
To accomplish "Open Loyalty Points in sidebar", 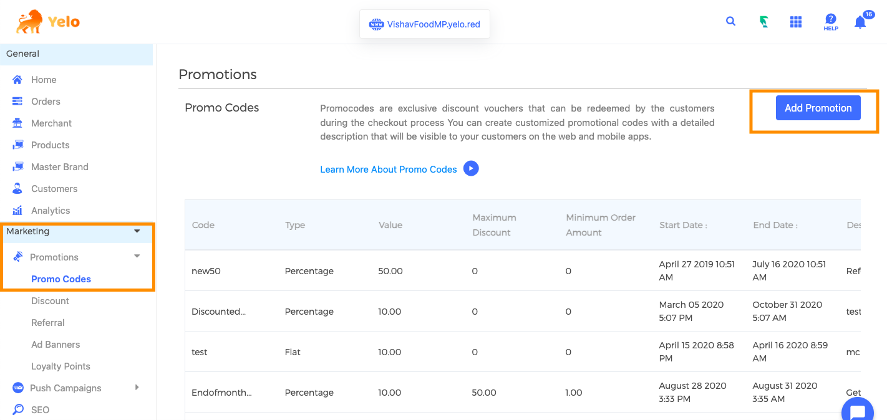I will coord(61,366).
